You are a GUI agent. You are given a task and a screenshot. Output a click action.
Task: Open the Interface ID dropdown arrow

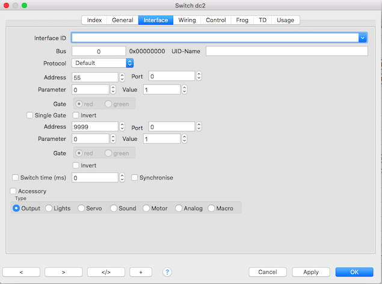363,38
